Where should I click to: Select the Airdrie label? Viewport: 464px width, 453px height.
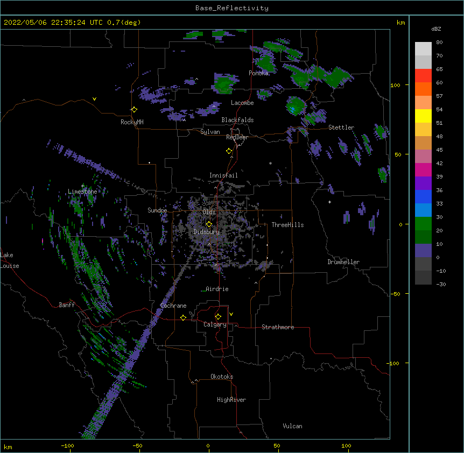[x=217, y=289]
